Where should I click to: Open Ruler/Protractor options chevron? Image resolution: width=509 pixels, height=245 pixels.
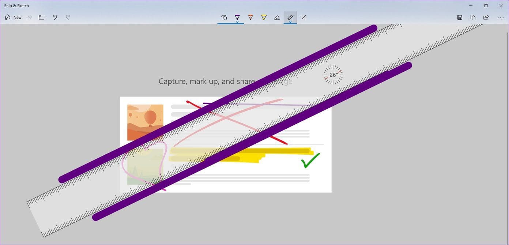tap(290, 22)
